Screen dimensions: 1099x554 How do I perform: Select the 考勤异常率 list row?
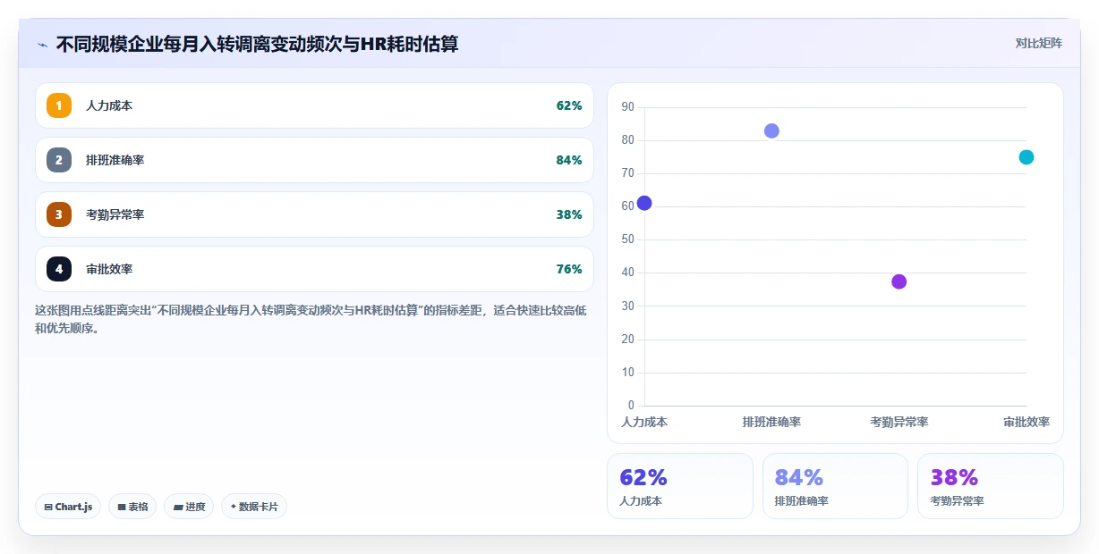point(314,214)
